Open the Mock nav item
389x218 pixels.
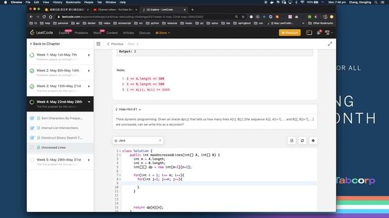[97, 33]
